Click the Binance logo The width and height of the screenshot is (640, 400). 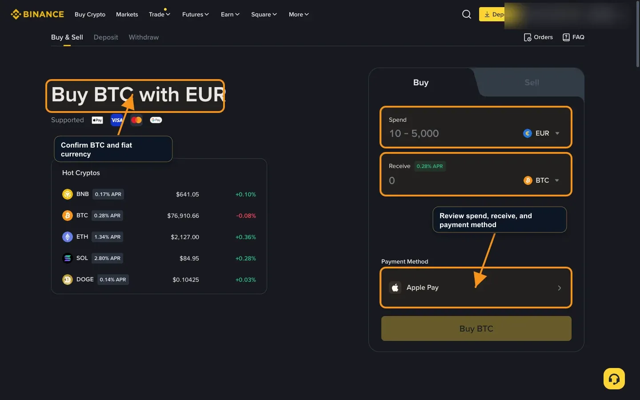37,14
